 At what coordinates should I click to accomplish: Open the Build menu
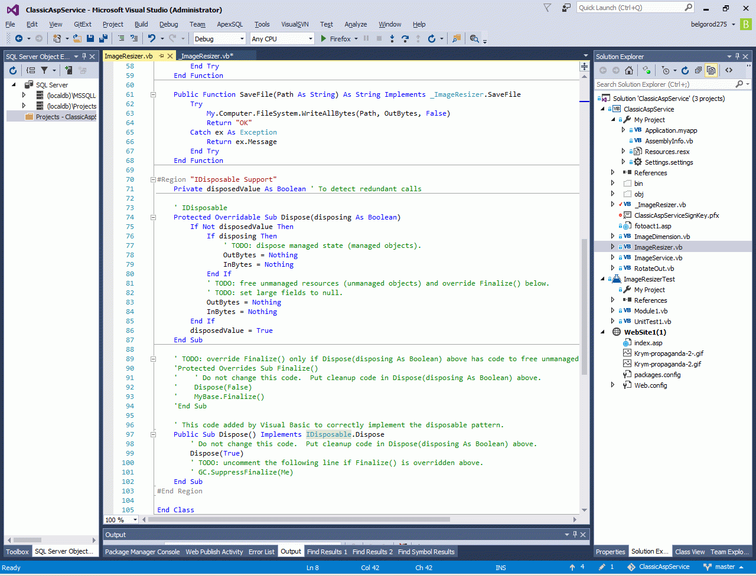point(141,24)
